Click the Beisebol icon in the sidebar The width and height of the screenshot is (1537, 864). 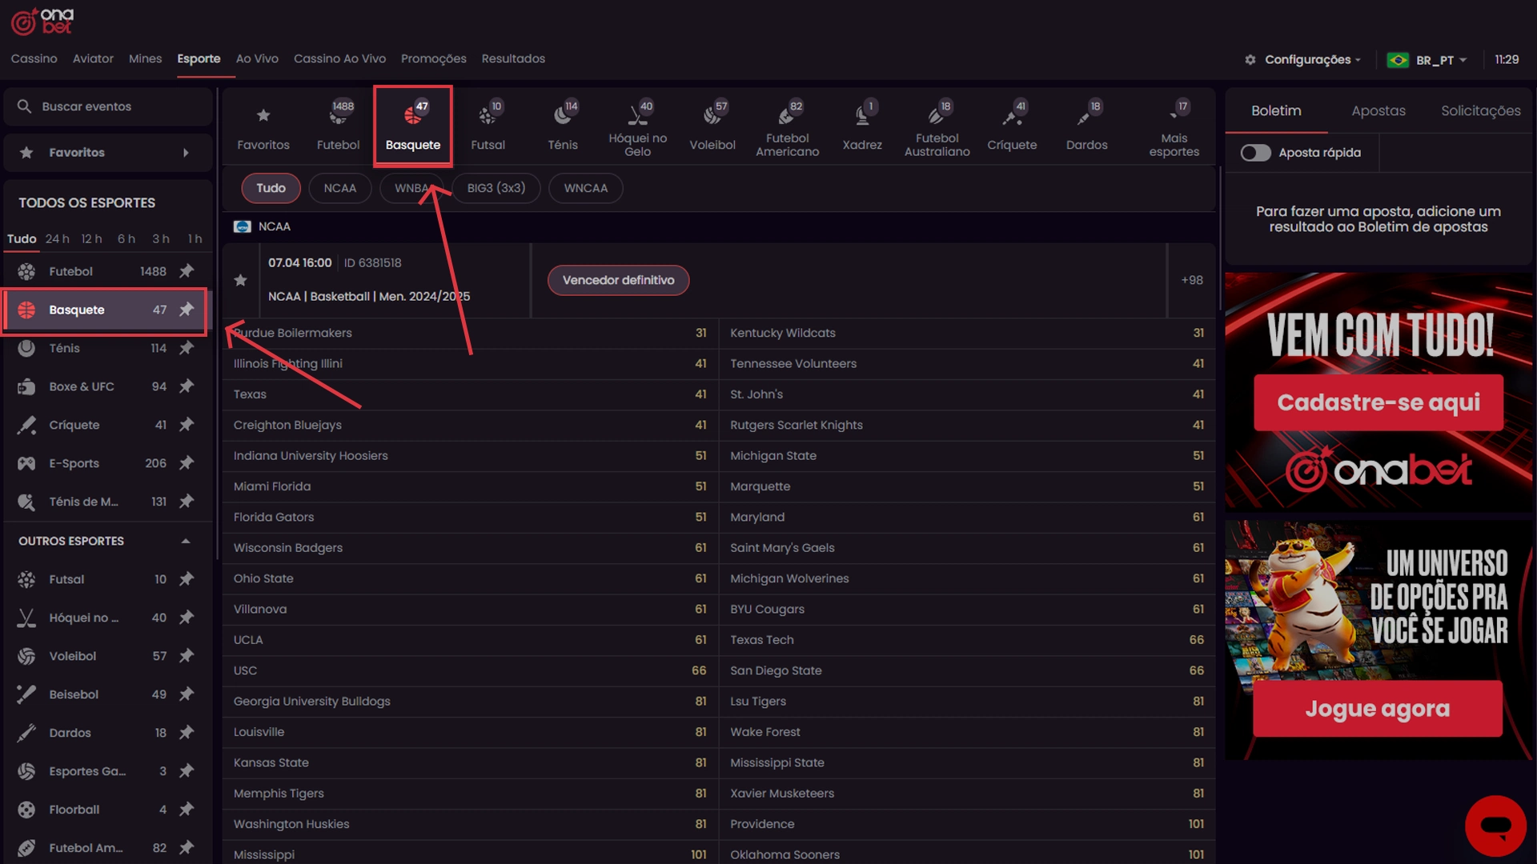coord(26,694)
